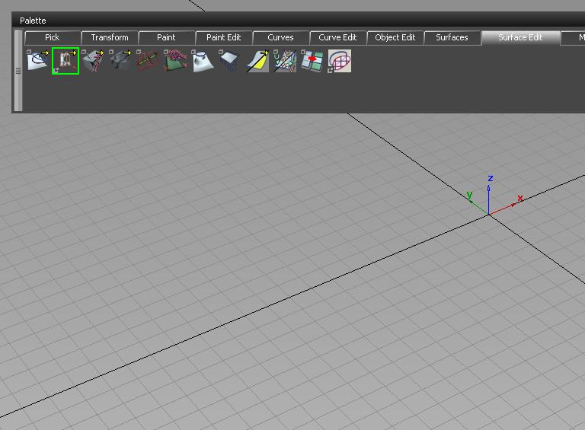
Task: Select the red wireframe box with dashed line tool
Action: pos(147,61)
